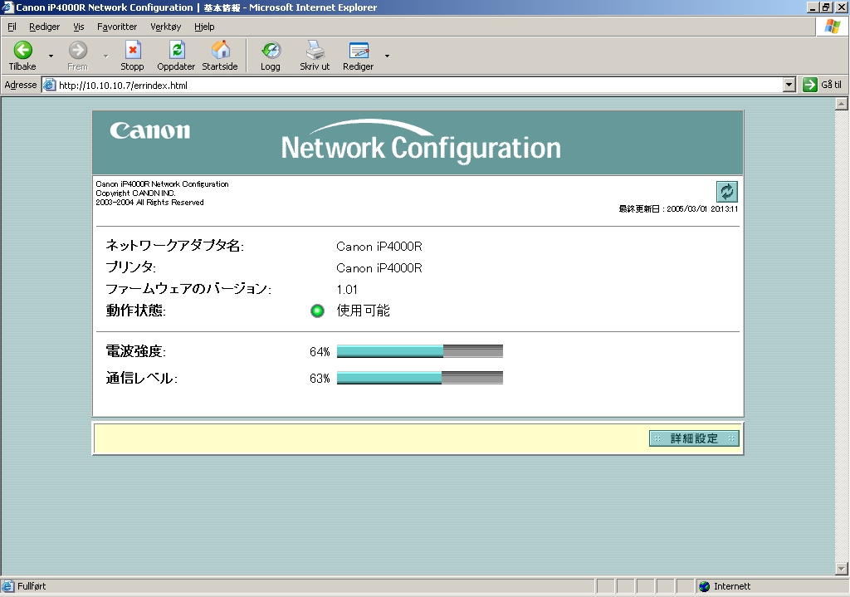Image resolution: width=850 pixels, height=597 pixels.
Task: Click the Frem forward button
Action: (77, 56)
